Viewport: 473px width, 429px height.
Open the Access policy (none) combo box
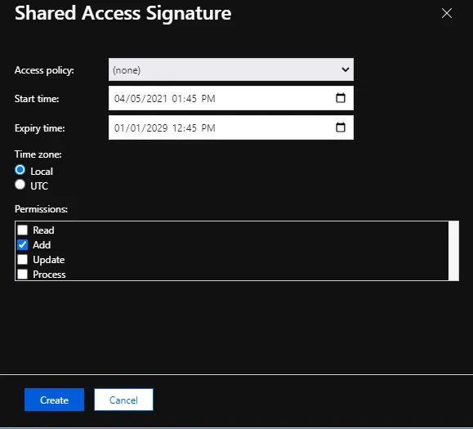[231, 69]
